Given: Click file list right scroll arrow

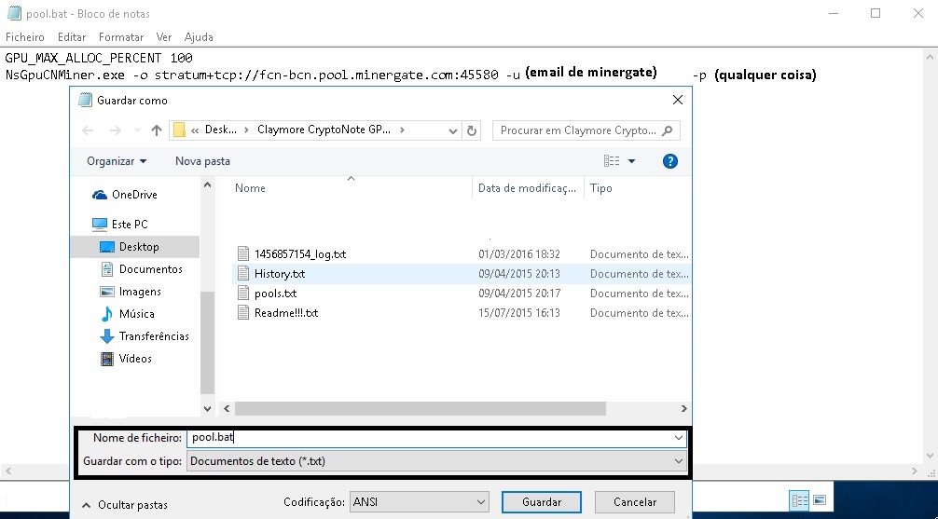Looking at the screenshot, I should [683, 408].
